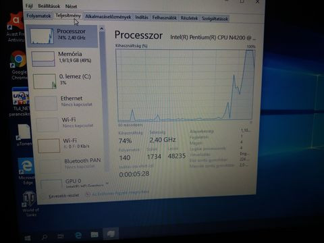324x243 pixels.
Task: Open the Windows Start menu
Action: (28, 238)
